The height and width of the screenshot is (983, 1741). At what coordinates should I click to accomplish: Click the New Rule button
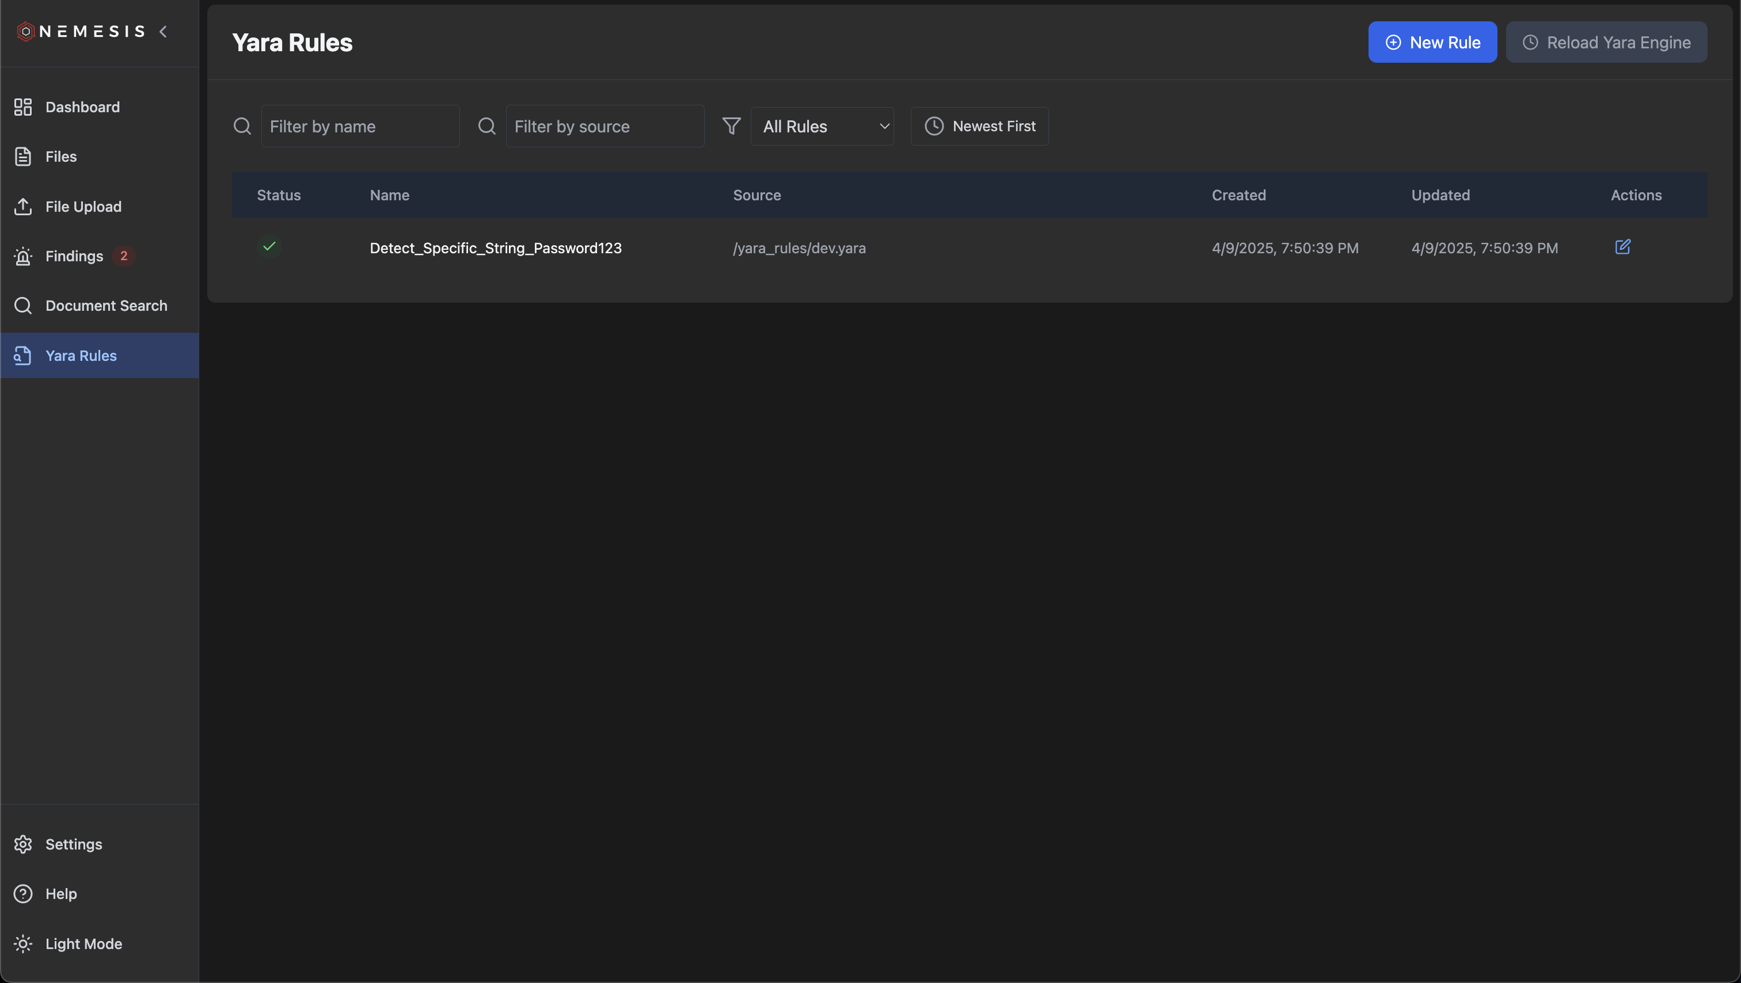1432,42
